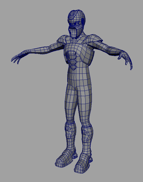Select the boot on the view's left
The width and height of the screenshot is (143, 182).
65,158
